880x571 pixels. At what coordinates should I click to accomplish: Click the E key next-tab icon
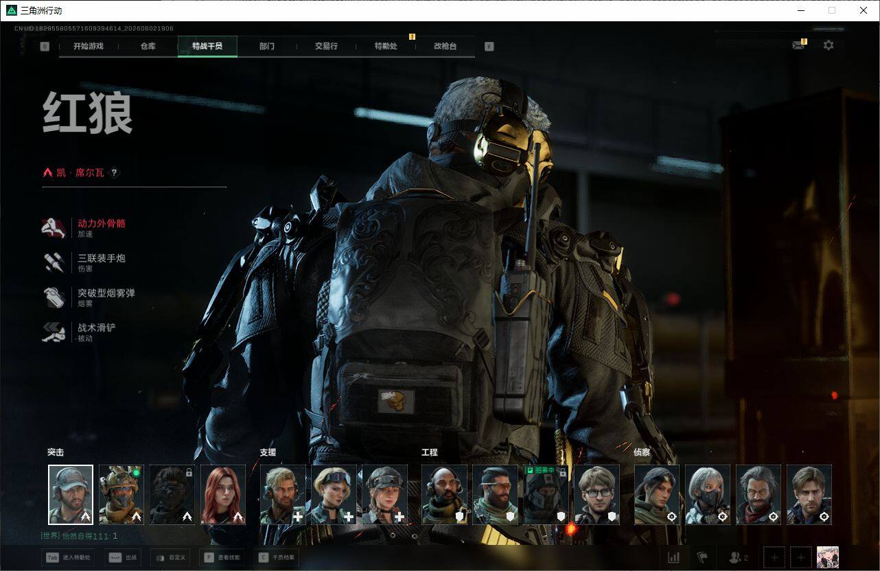(489, 47)
